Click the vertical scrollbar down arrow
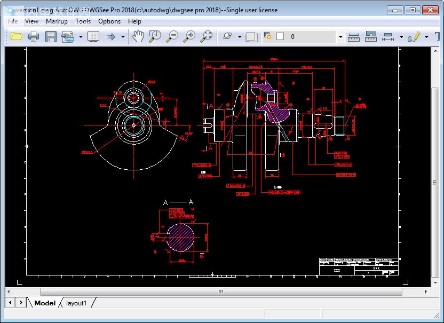 (435, 283)
